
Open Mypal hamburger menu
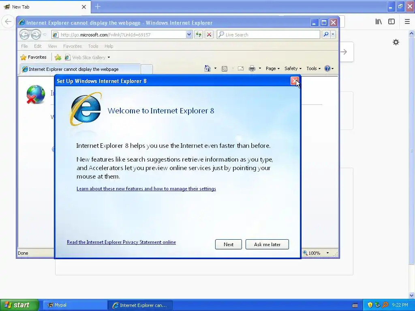tap(407, 22)
